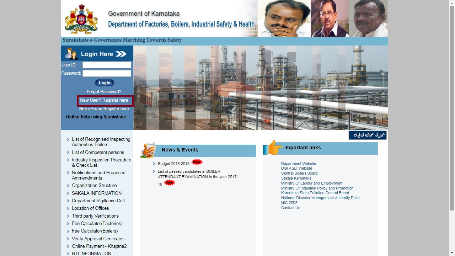Viewport: 455px width, 256px height.
Task: Open the Sakala Karnataka link
Action: pos(296,178)
